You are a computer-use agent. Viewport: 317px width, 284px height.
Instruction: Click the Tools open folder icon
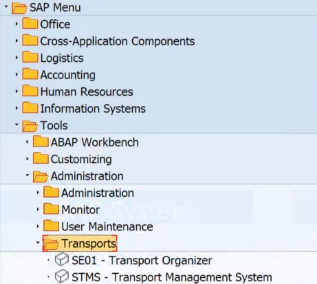point(30,126)
